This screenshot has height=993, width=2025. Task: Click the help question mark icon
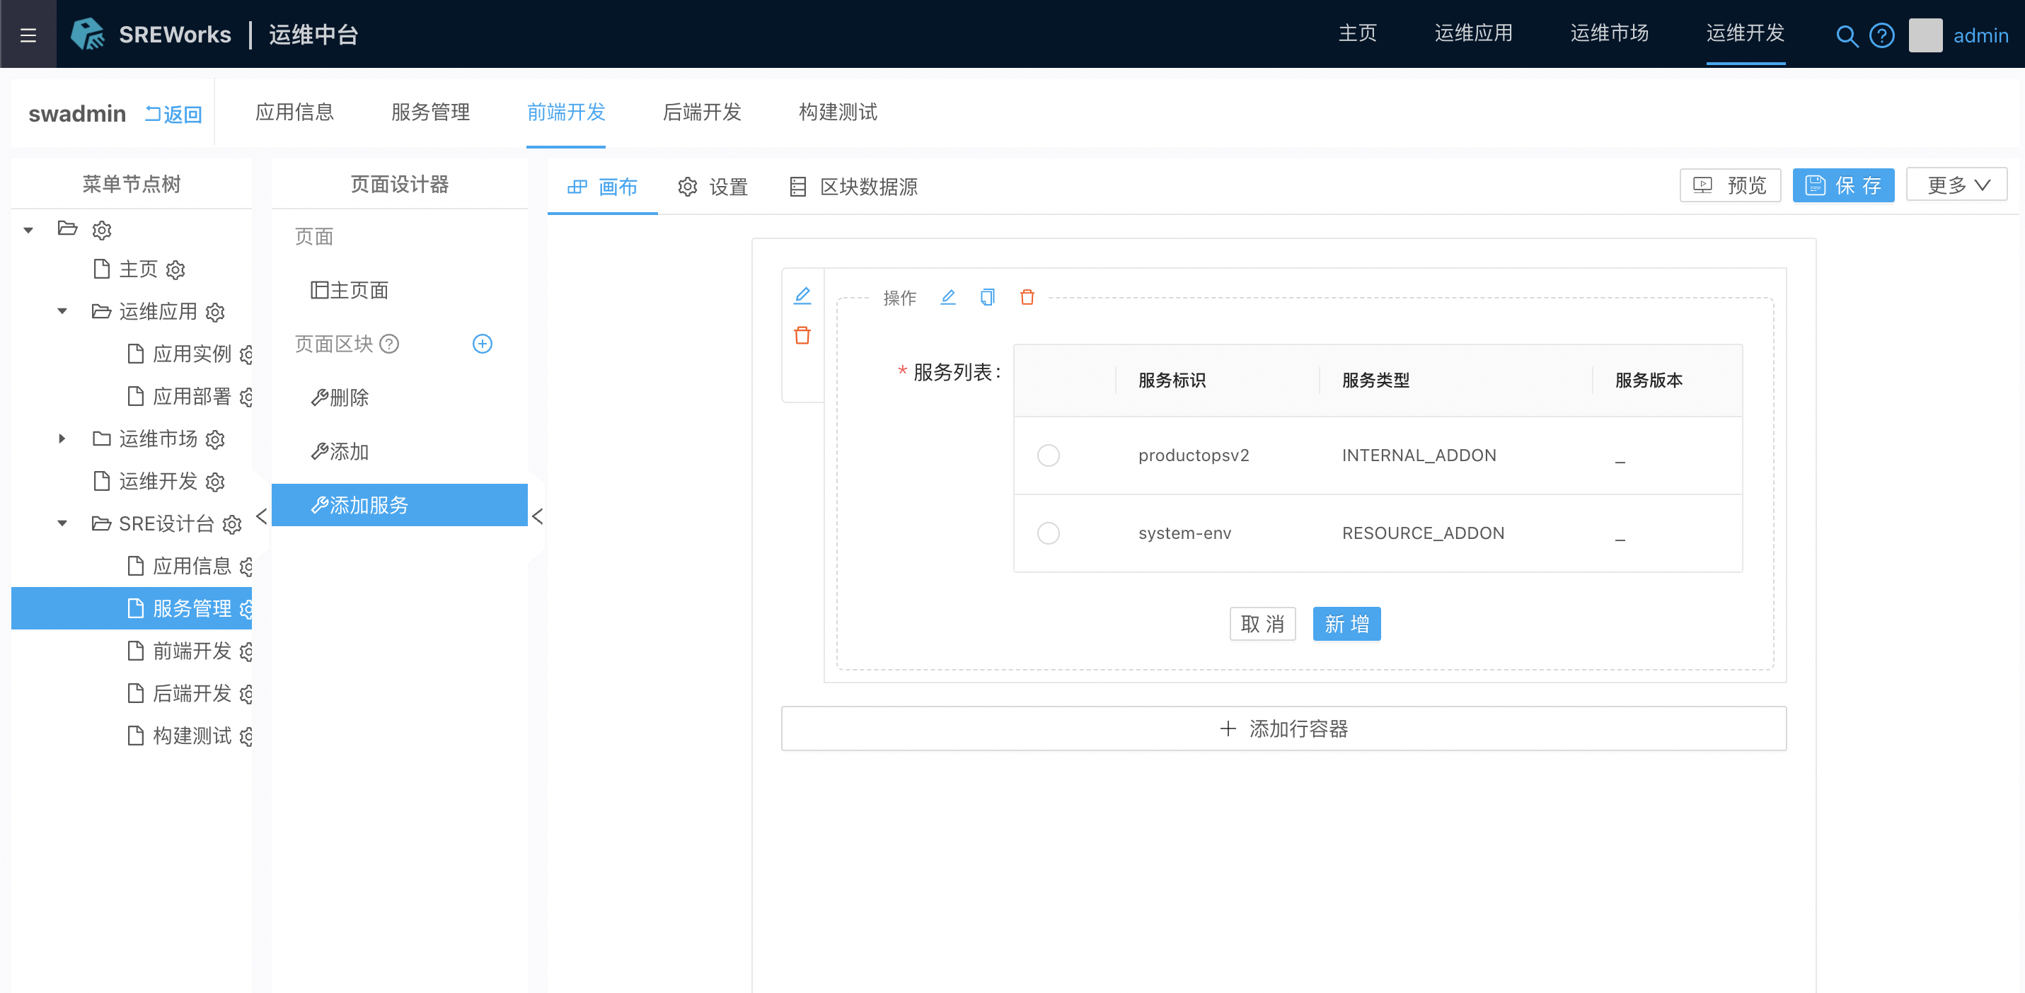1881,35
